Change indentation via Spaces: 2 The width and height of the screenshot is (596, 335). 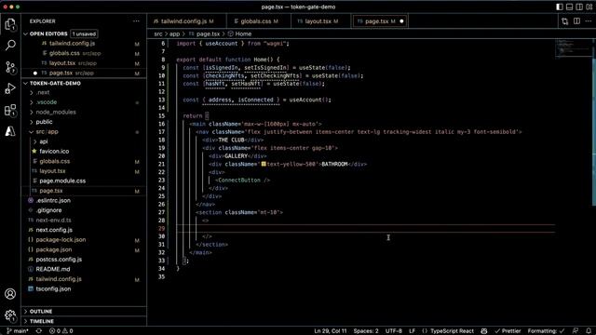pyautogui.click(x=366, y=331)
